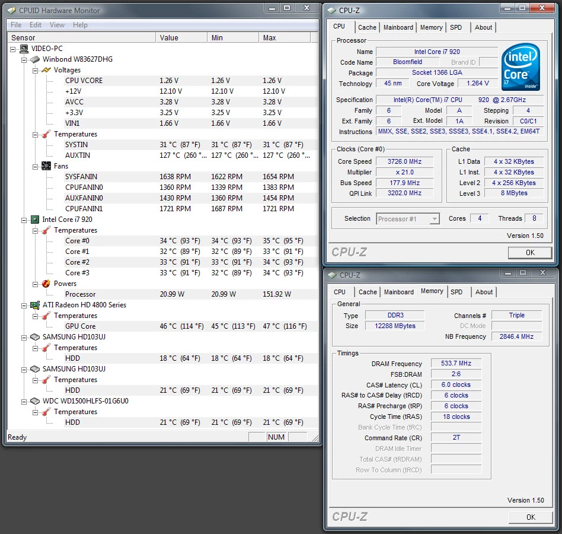562x534 pixels.
Task: Collapse the Fans branch
Action: 35,167
